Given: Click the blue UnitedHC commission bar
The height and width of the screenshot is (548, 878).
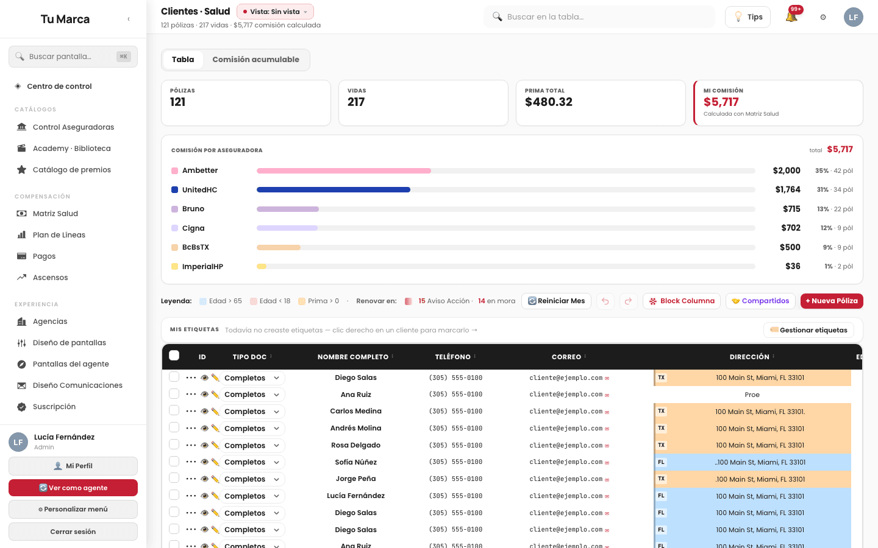Looking at the screenshot, I should 334,190.
